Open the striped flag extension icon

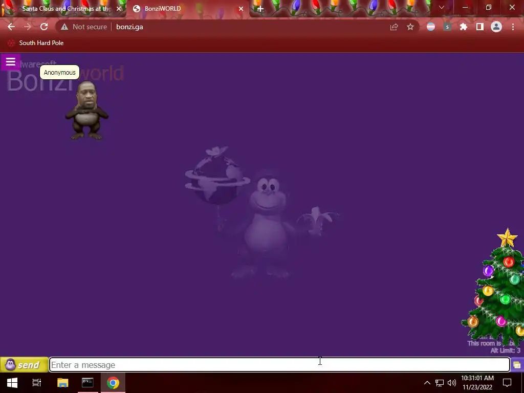point(431,27)
